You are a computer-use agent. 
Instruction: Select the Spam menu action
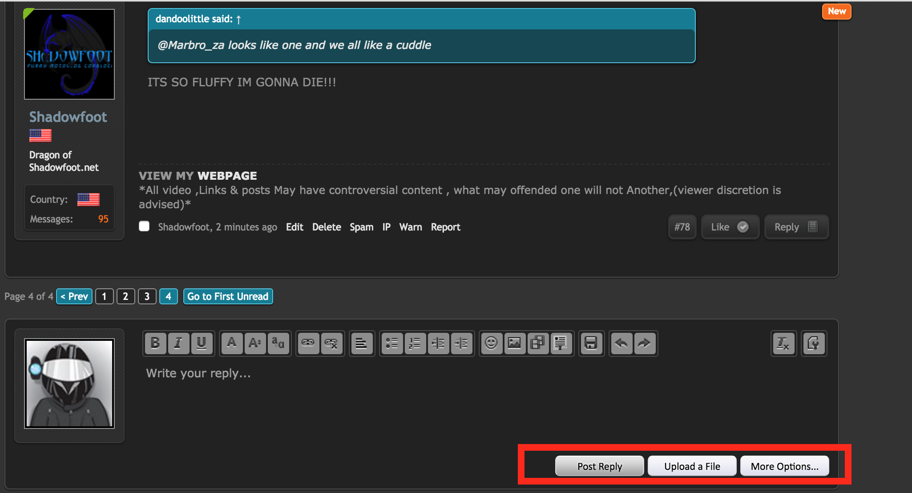tap(360, 227)
